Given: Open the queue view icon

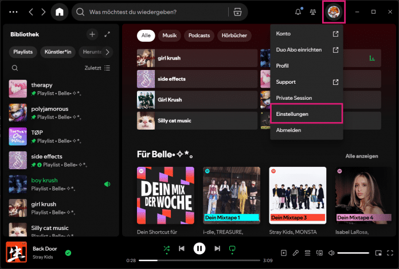Looking at the screenshot, I should [x=307, y=252].
